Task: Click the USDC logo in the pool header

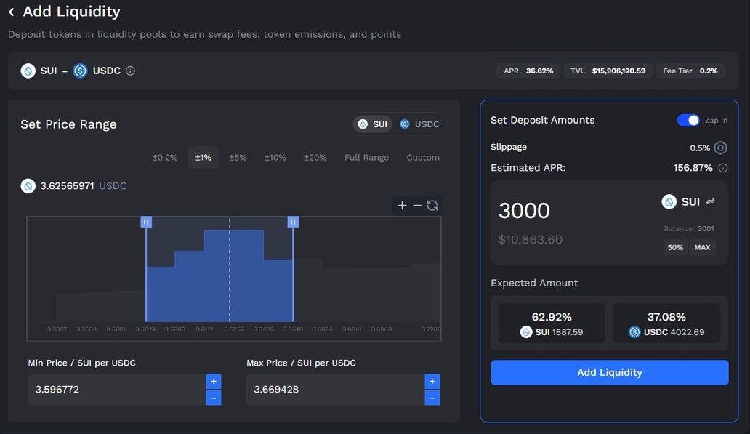Action: pos(80,71)
